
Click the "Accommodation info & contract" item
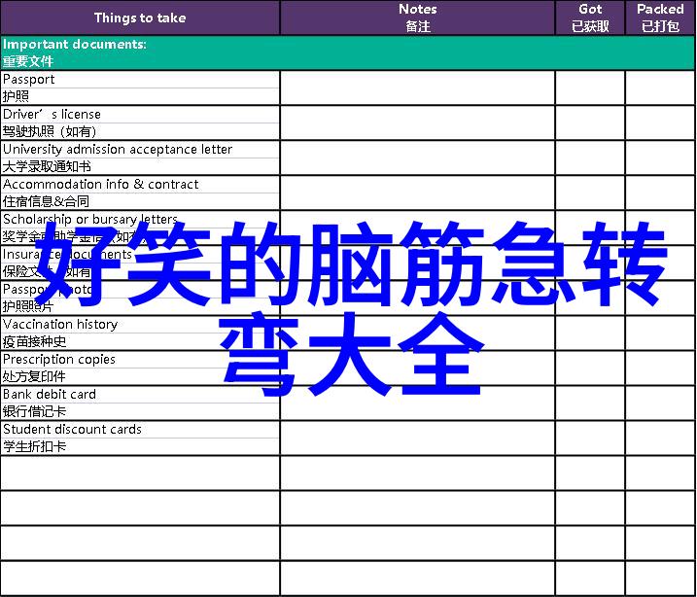[x=100, y=185]
